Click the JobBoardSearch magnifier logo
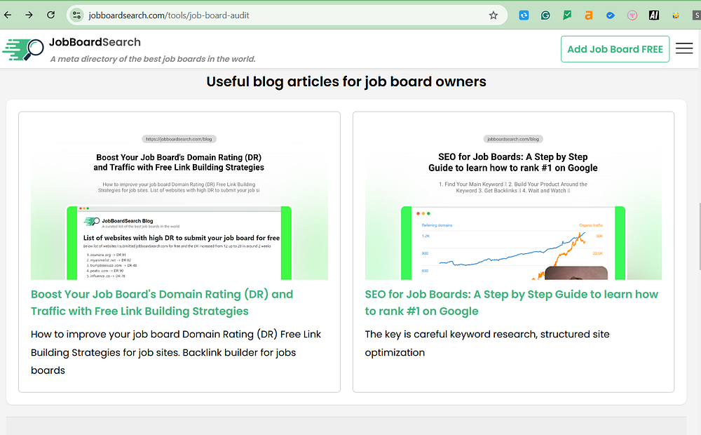Screen dimensions: 701x435 tap(23, 49)
